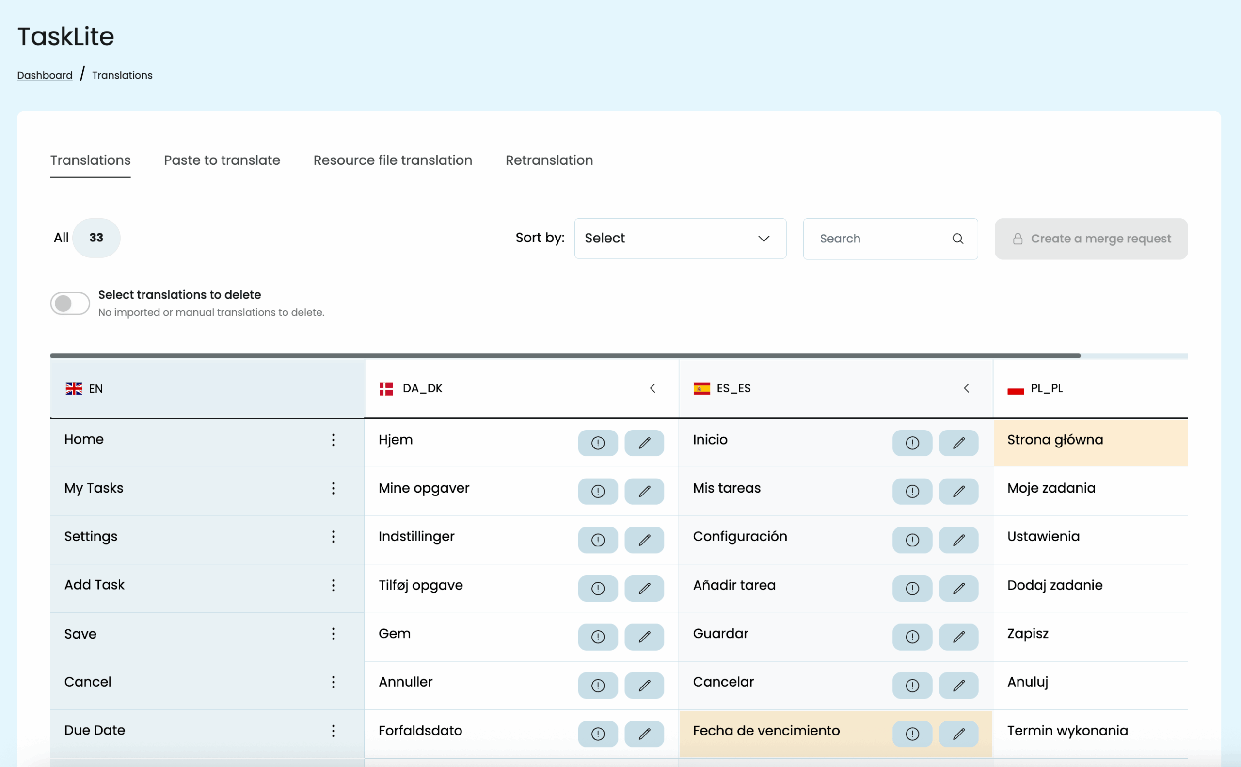Click pencil icon next to Gem
1241x767 pixels.
pos(644,637)
